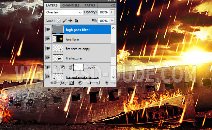Image resolution: width=212 pixels, height=130 pixels.
Task: Create new adjustment layer icon
Action: click(81, 83)
